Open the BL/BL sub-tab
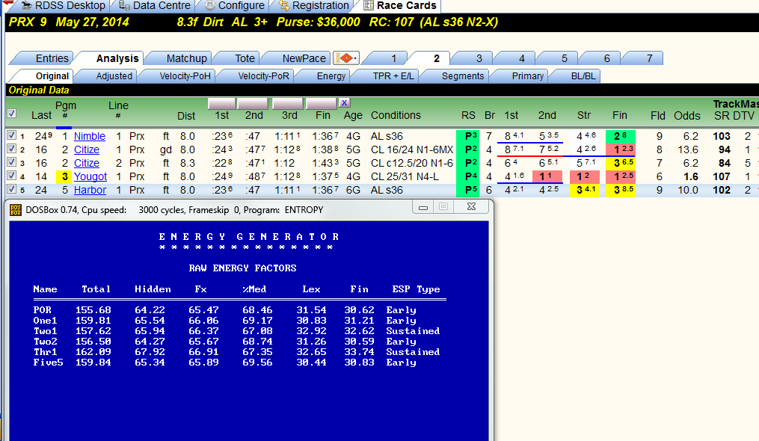The image size is (759, 441). coord(576,76)
